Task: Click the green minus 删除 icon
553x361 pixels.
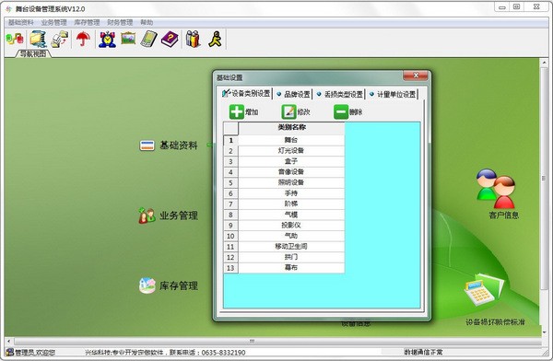Action: 341,111
